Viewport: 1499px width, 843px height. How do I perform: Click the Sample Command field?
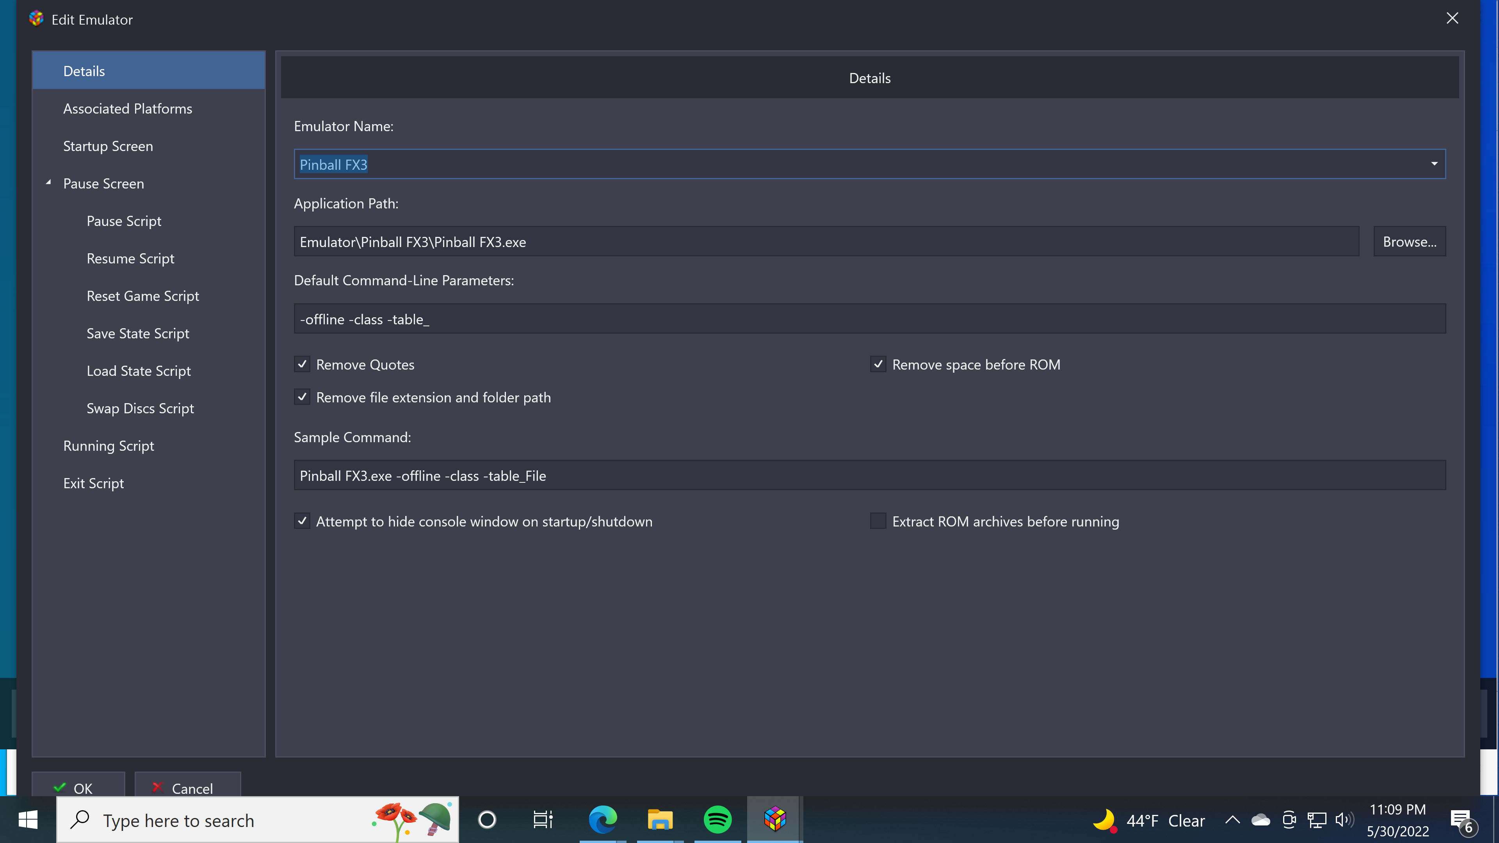click(869, 475)
